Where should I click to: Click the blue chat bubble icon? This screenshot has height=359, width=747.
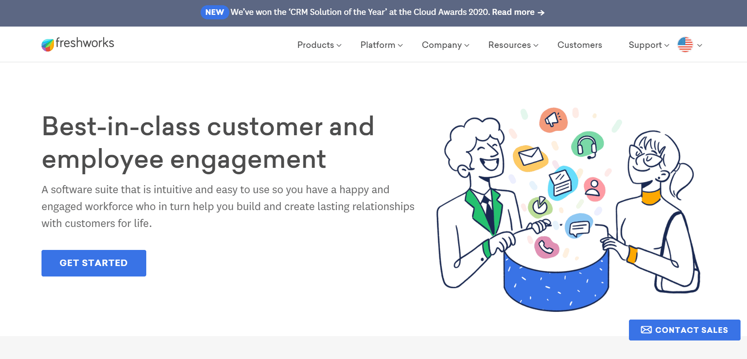[x=579, y=227]
